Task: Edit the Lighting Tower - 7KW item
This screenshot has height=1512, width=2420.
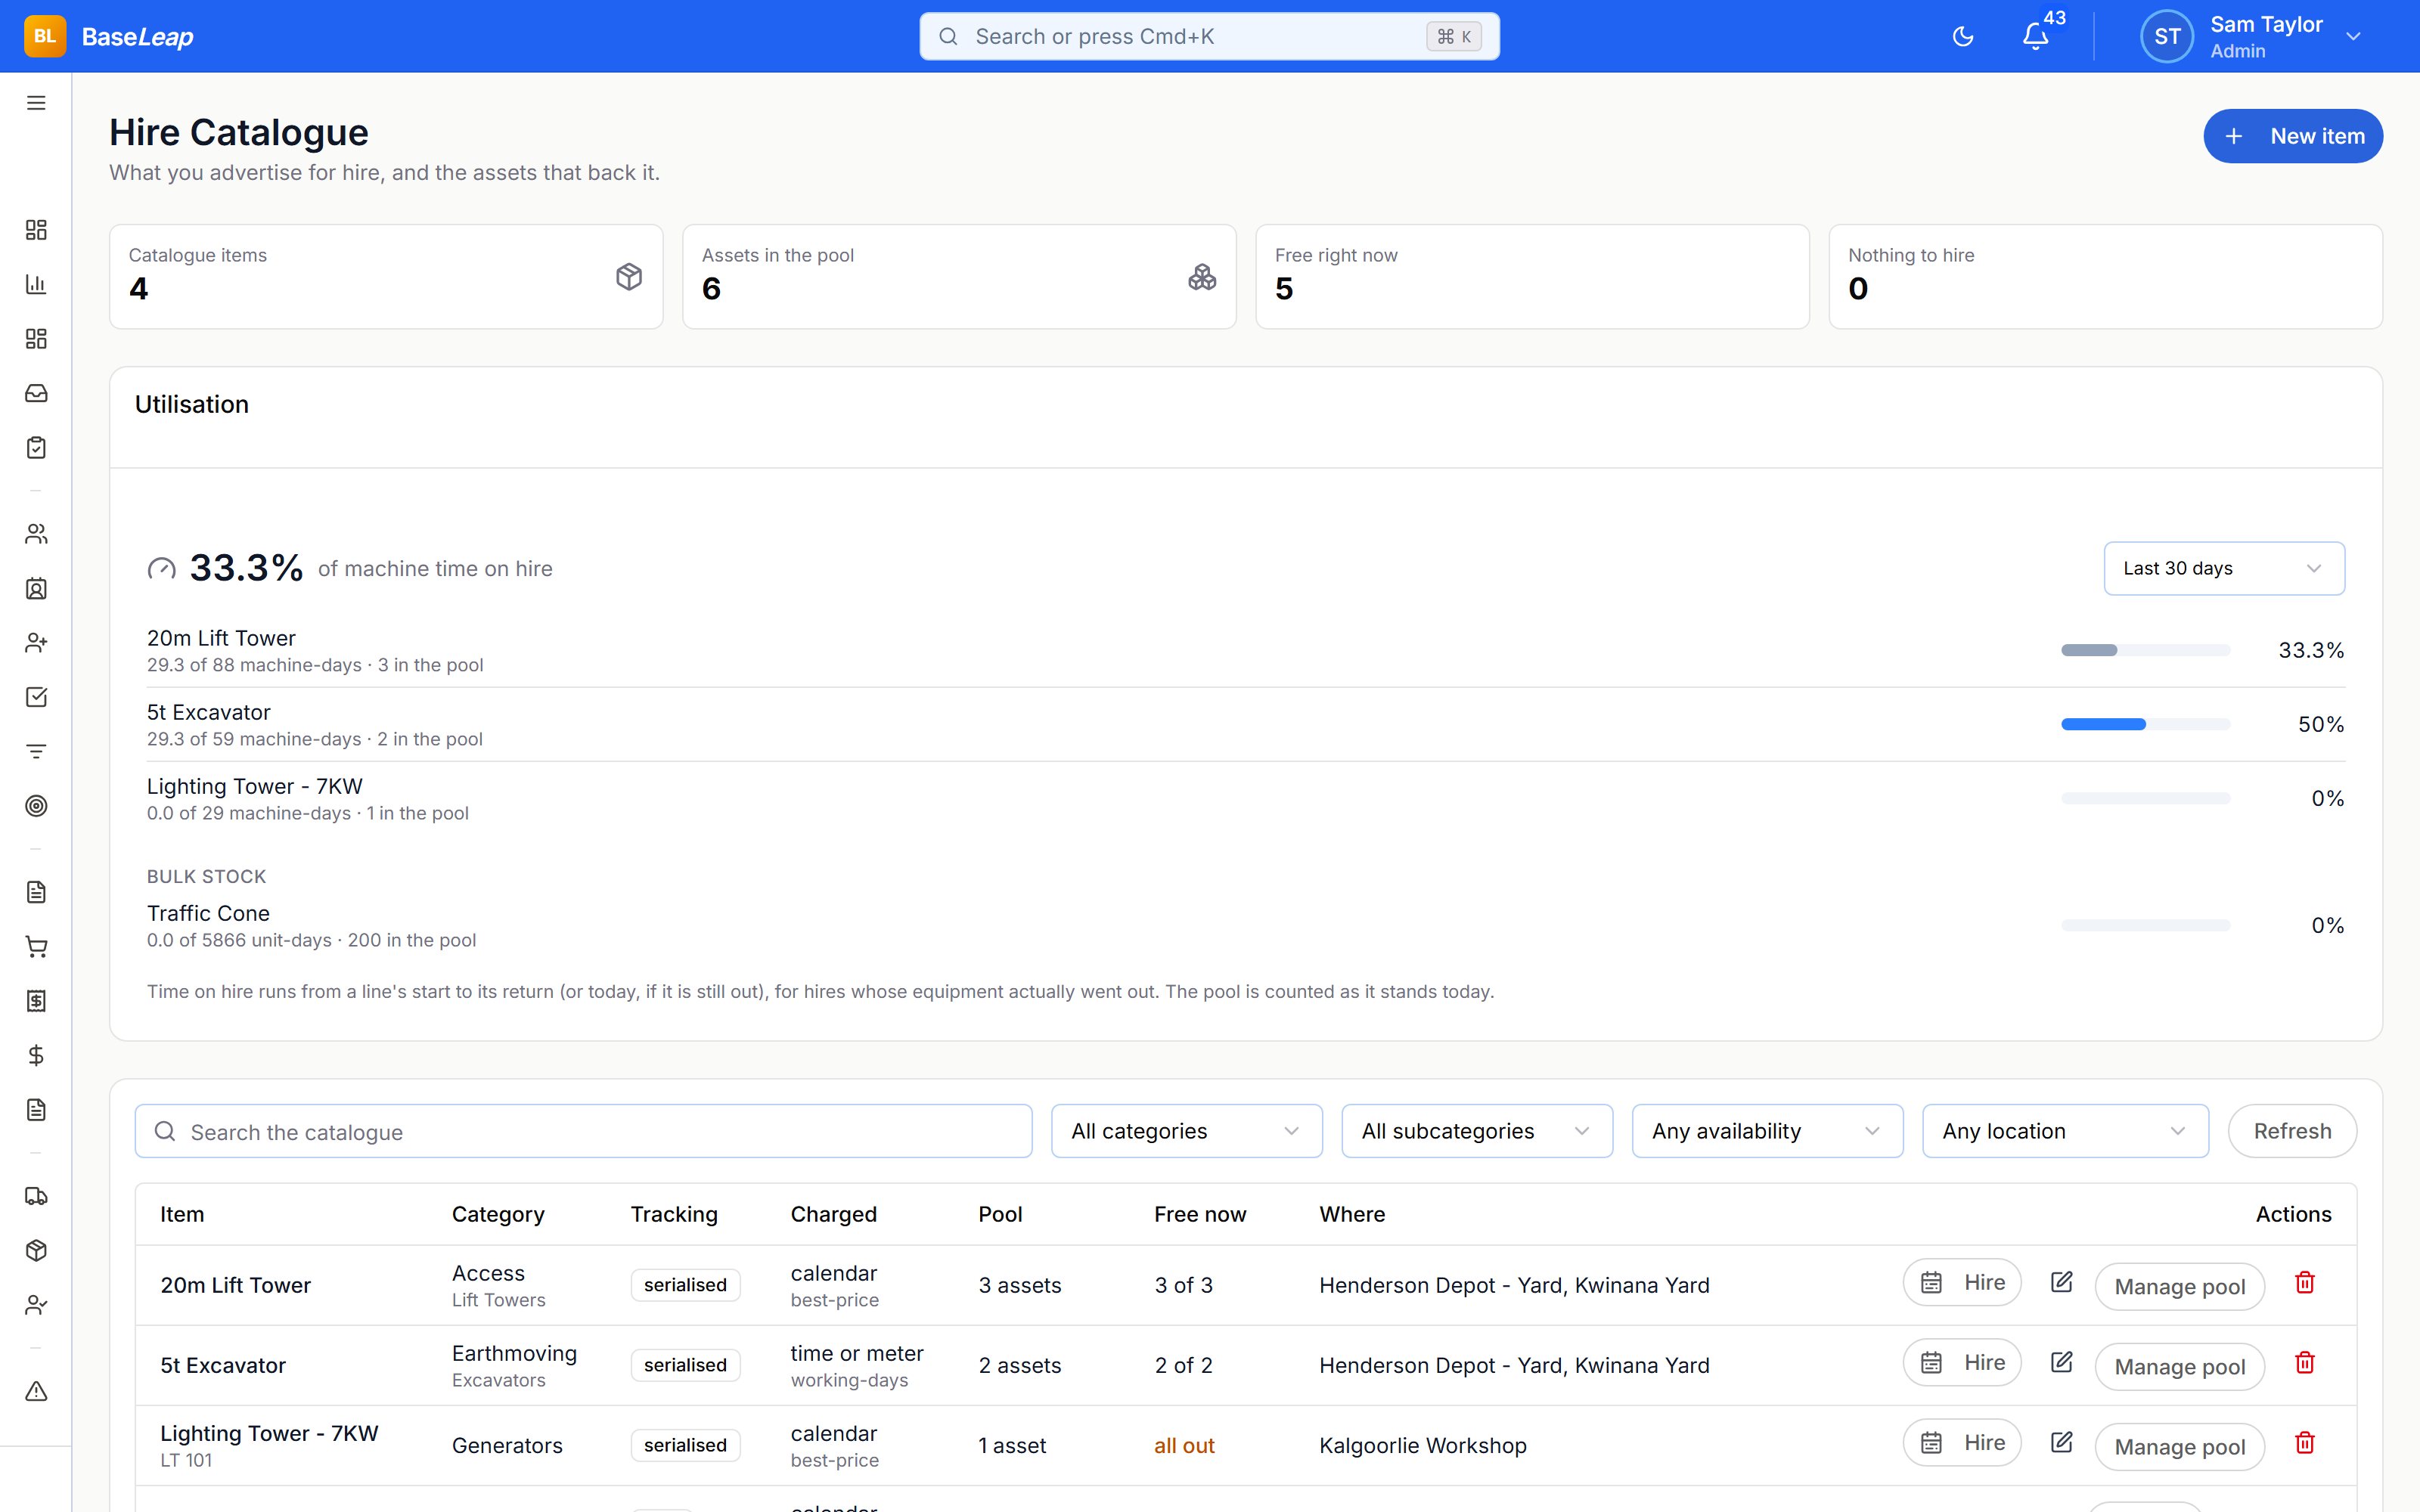Action: [x=2061, y=1442]
